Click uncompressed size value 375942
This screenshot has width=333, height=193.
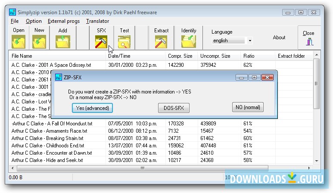pyautogui.click(x=208, y=65)
